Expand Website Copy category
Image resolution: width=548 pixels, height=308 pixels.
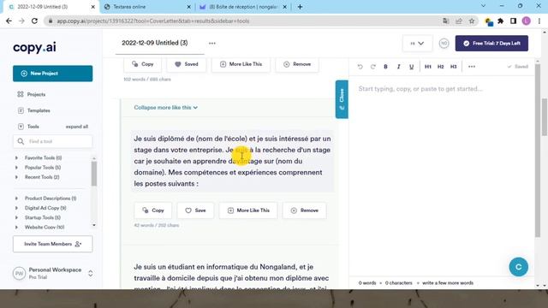point(40,227)
